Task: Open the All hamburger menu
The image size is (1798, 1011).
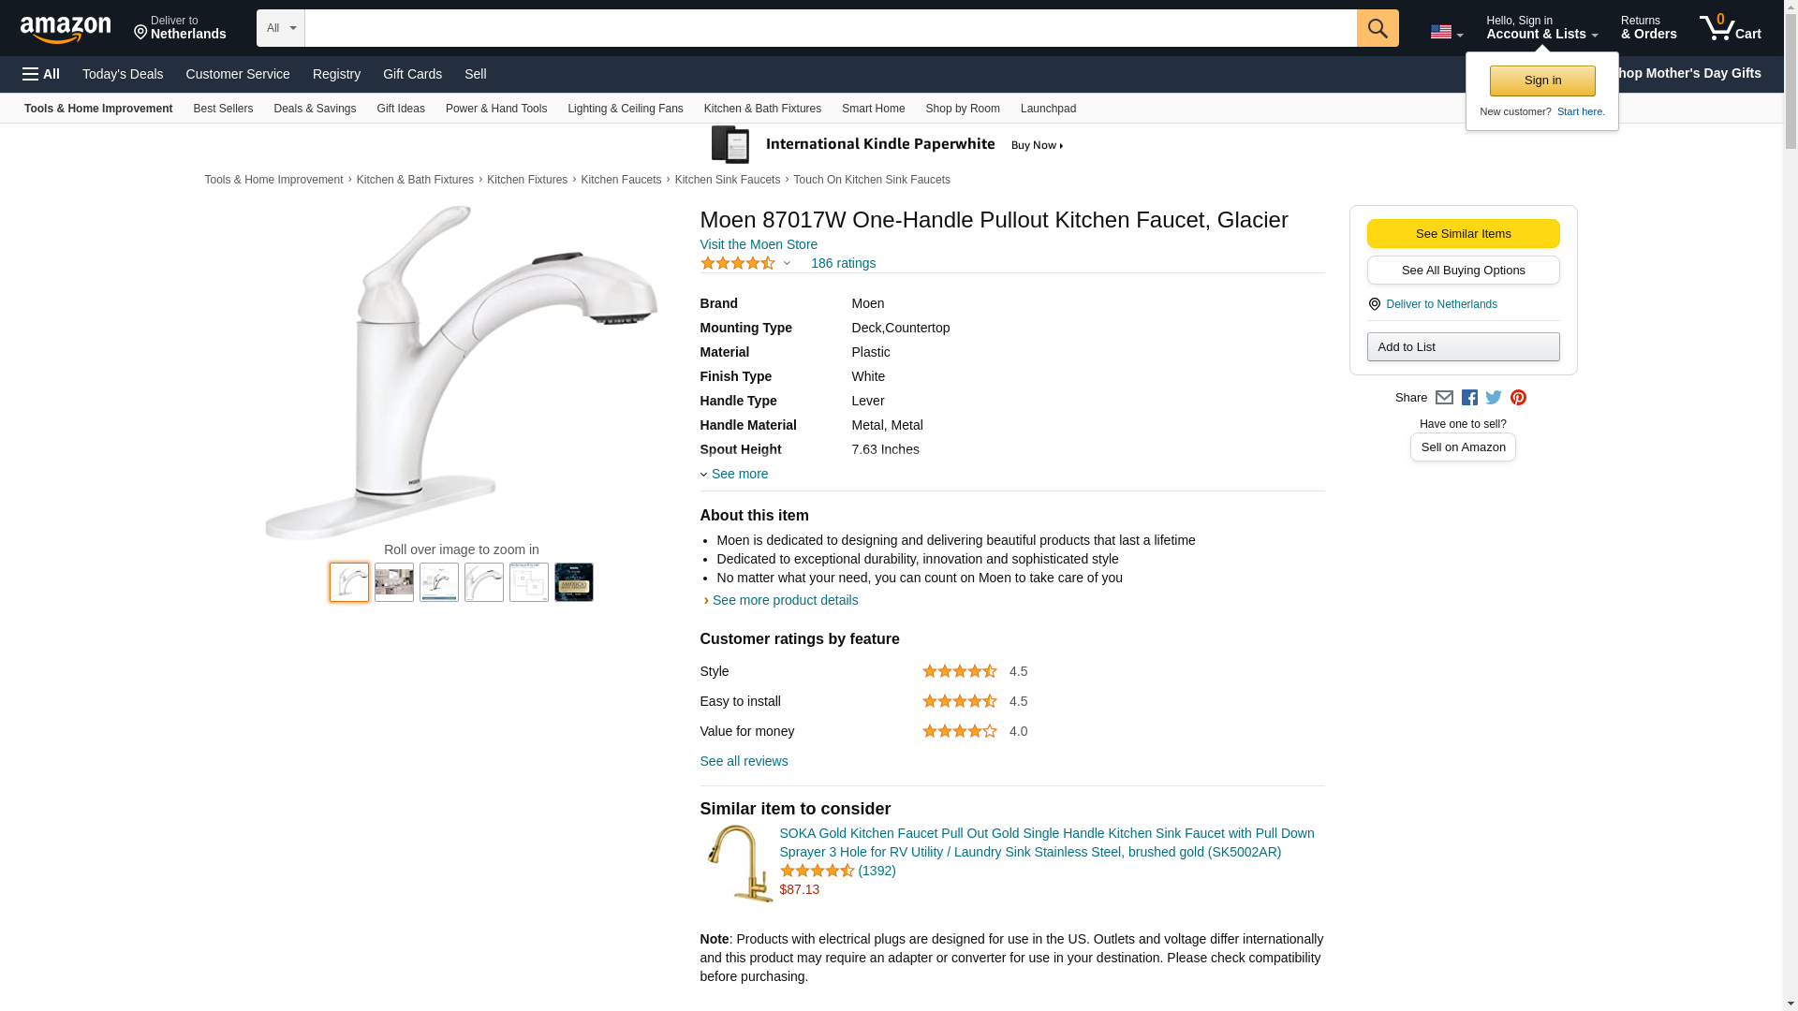Action: (x=41, y=74)
